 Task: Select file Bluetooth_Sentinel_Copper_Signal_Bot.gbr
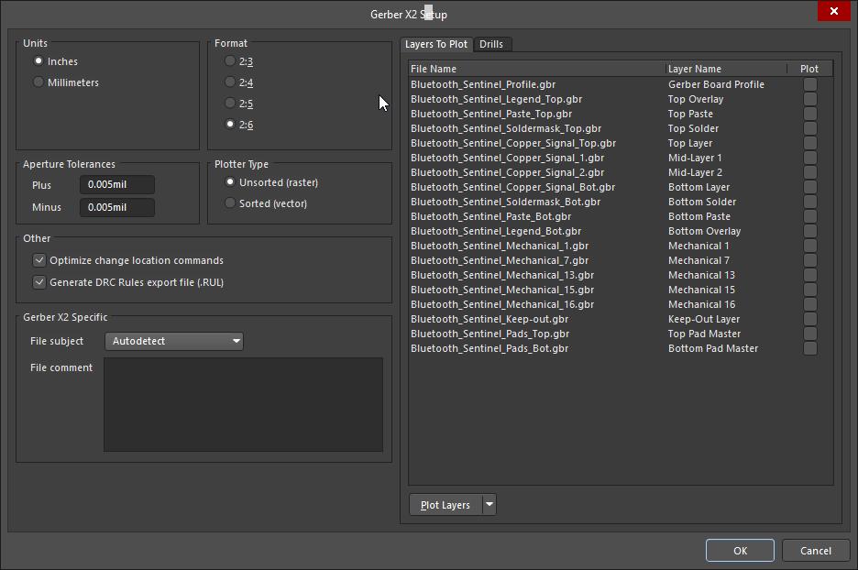click(513, 187)
